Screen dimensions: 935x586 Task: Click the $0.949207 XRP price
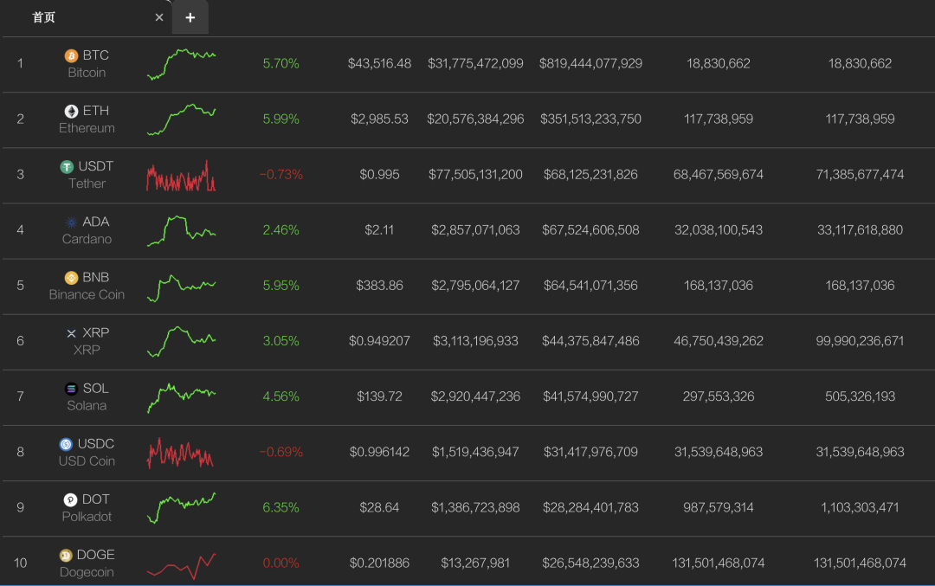(x=379, y=341)
